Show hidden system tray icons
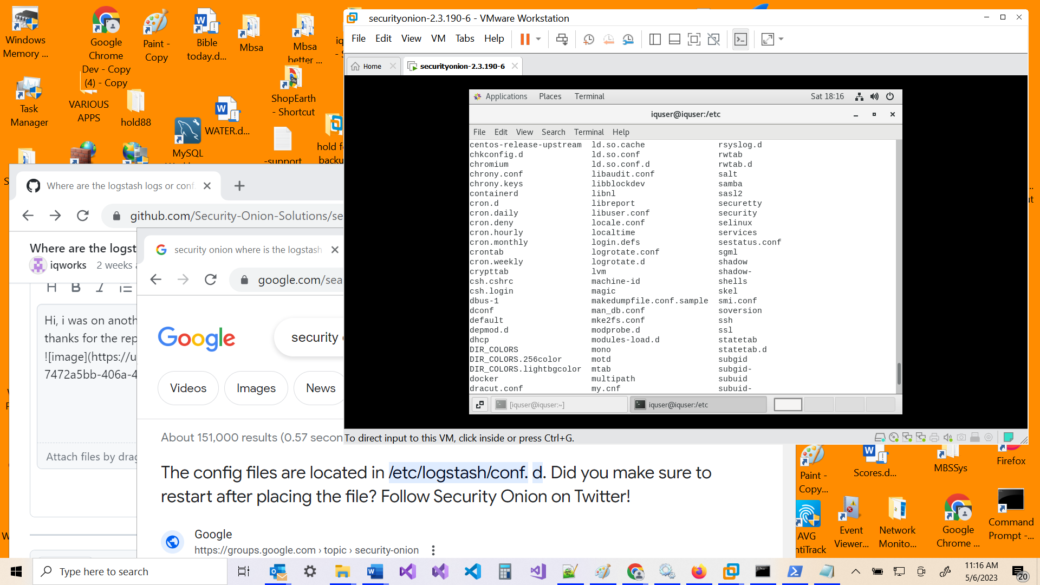Viewport: 1040px width, 585px height. [856, 571]
